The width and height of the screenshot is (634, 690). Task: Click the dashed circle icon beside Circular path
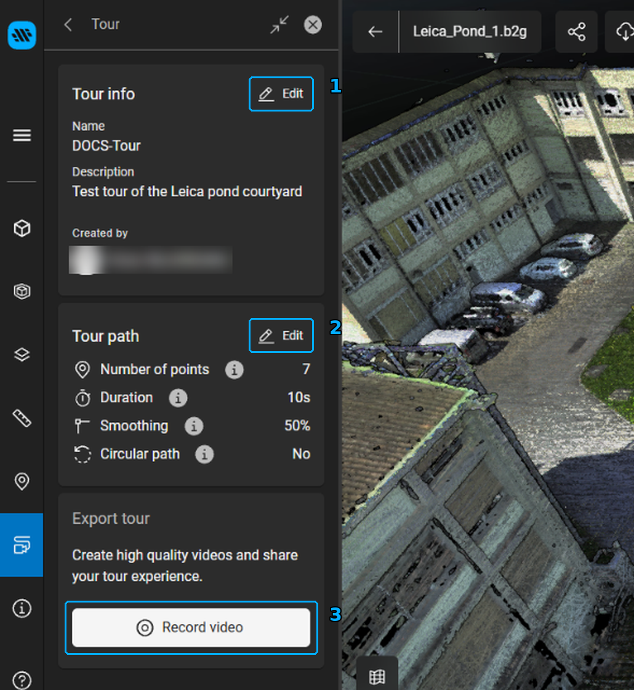(82, 454)
